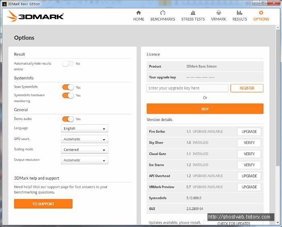282x227 pixels.
Task: Click the Benchmarks gauge icon
Action: click(163, 12)
